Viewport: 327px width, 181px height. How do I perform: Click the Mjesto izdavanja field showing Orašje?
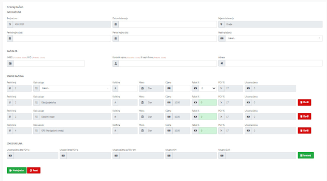point(274,24)
